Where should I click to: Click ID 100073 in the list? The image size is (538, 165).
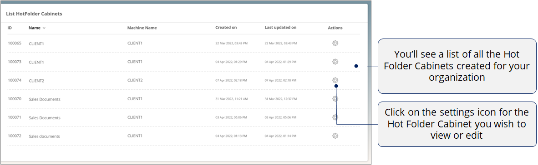click(15, 62)
